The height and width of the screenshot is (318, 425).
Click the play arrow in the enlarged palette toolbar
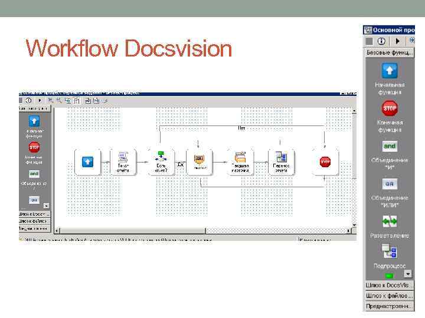tap(398, 41)
